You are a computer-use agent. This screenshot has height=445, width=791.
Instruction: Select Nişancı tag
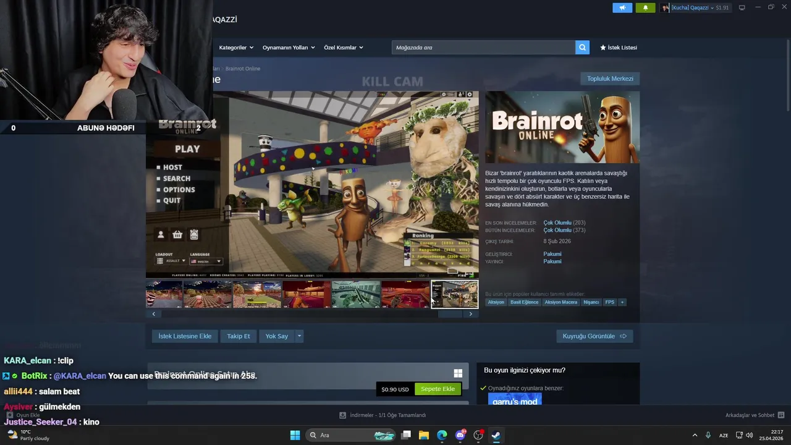(x=591, y=302)
